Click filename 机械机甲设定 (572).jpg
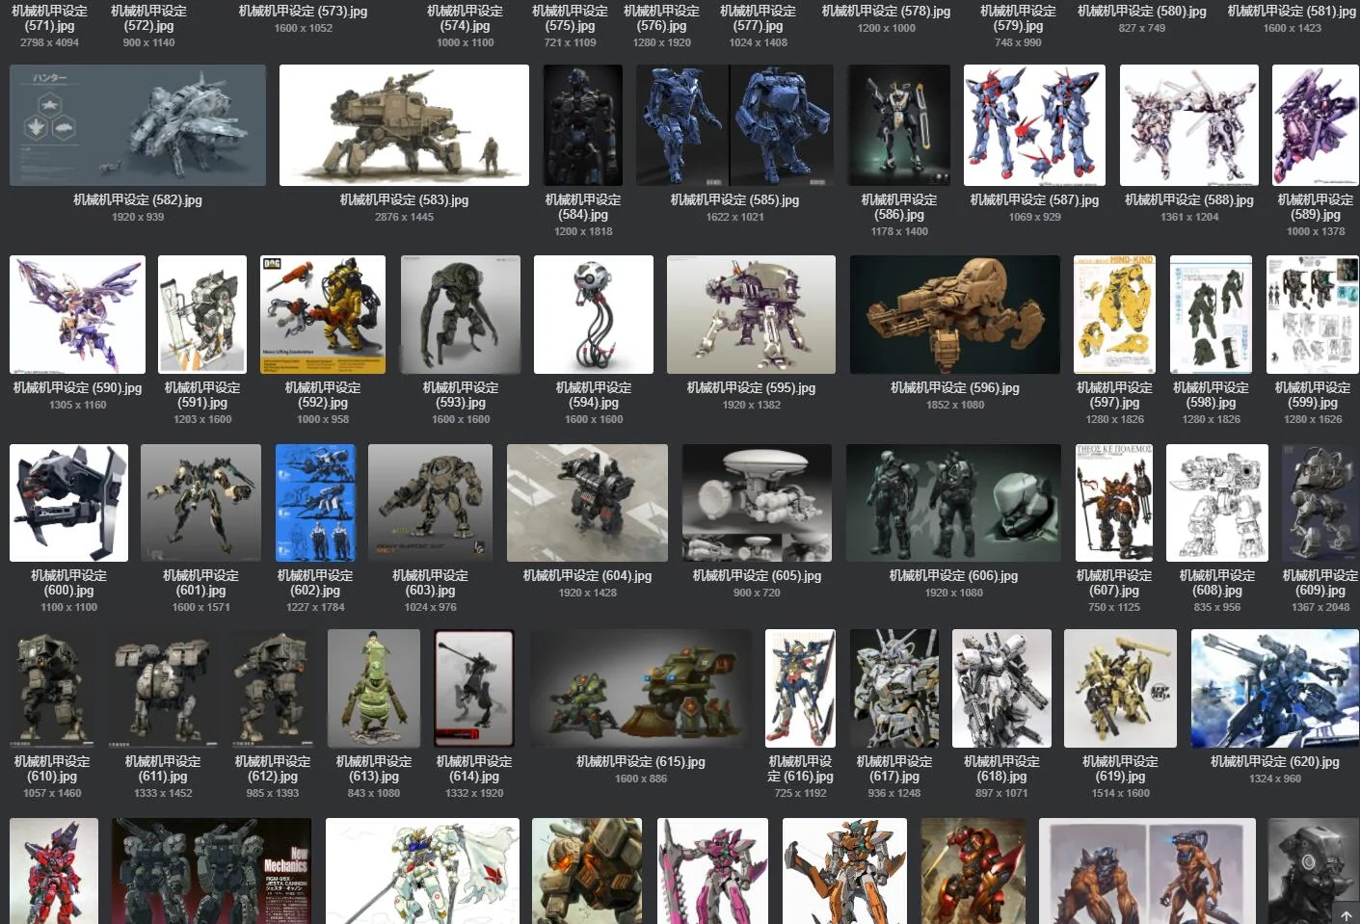Viewport: 1360px width, 924px height. tap(148, 18)
